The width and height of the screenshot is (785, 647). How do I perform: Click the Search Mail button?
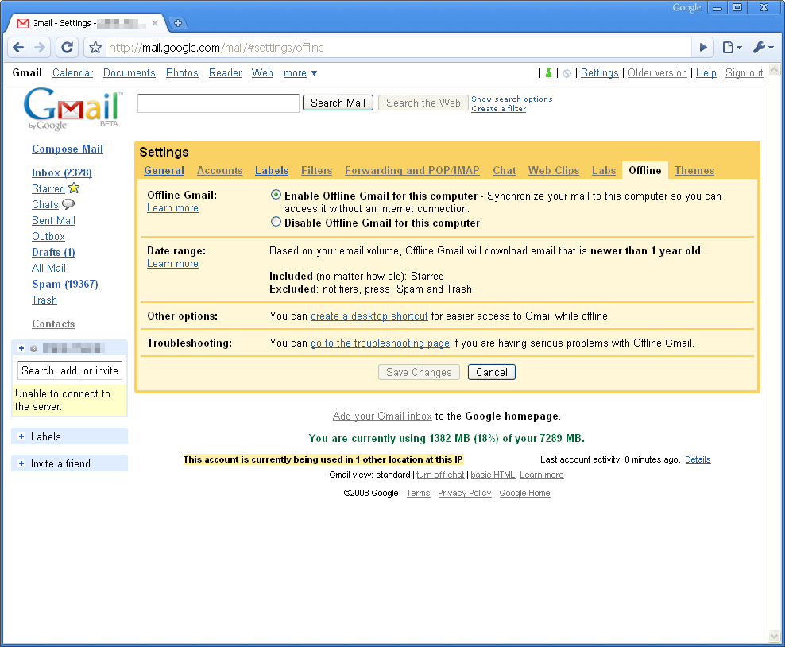(x=338, y=103)
